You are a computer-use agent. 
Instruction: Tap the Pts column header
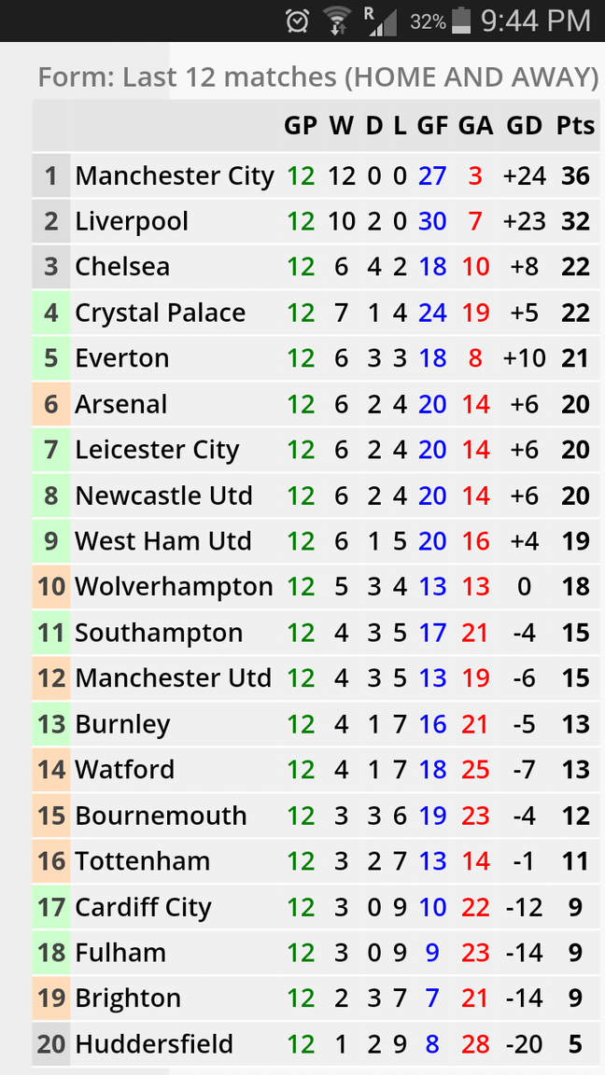(x=575, y=126)
